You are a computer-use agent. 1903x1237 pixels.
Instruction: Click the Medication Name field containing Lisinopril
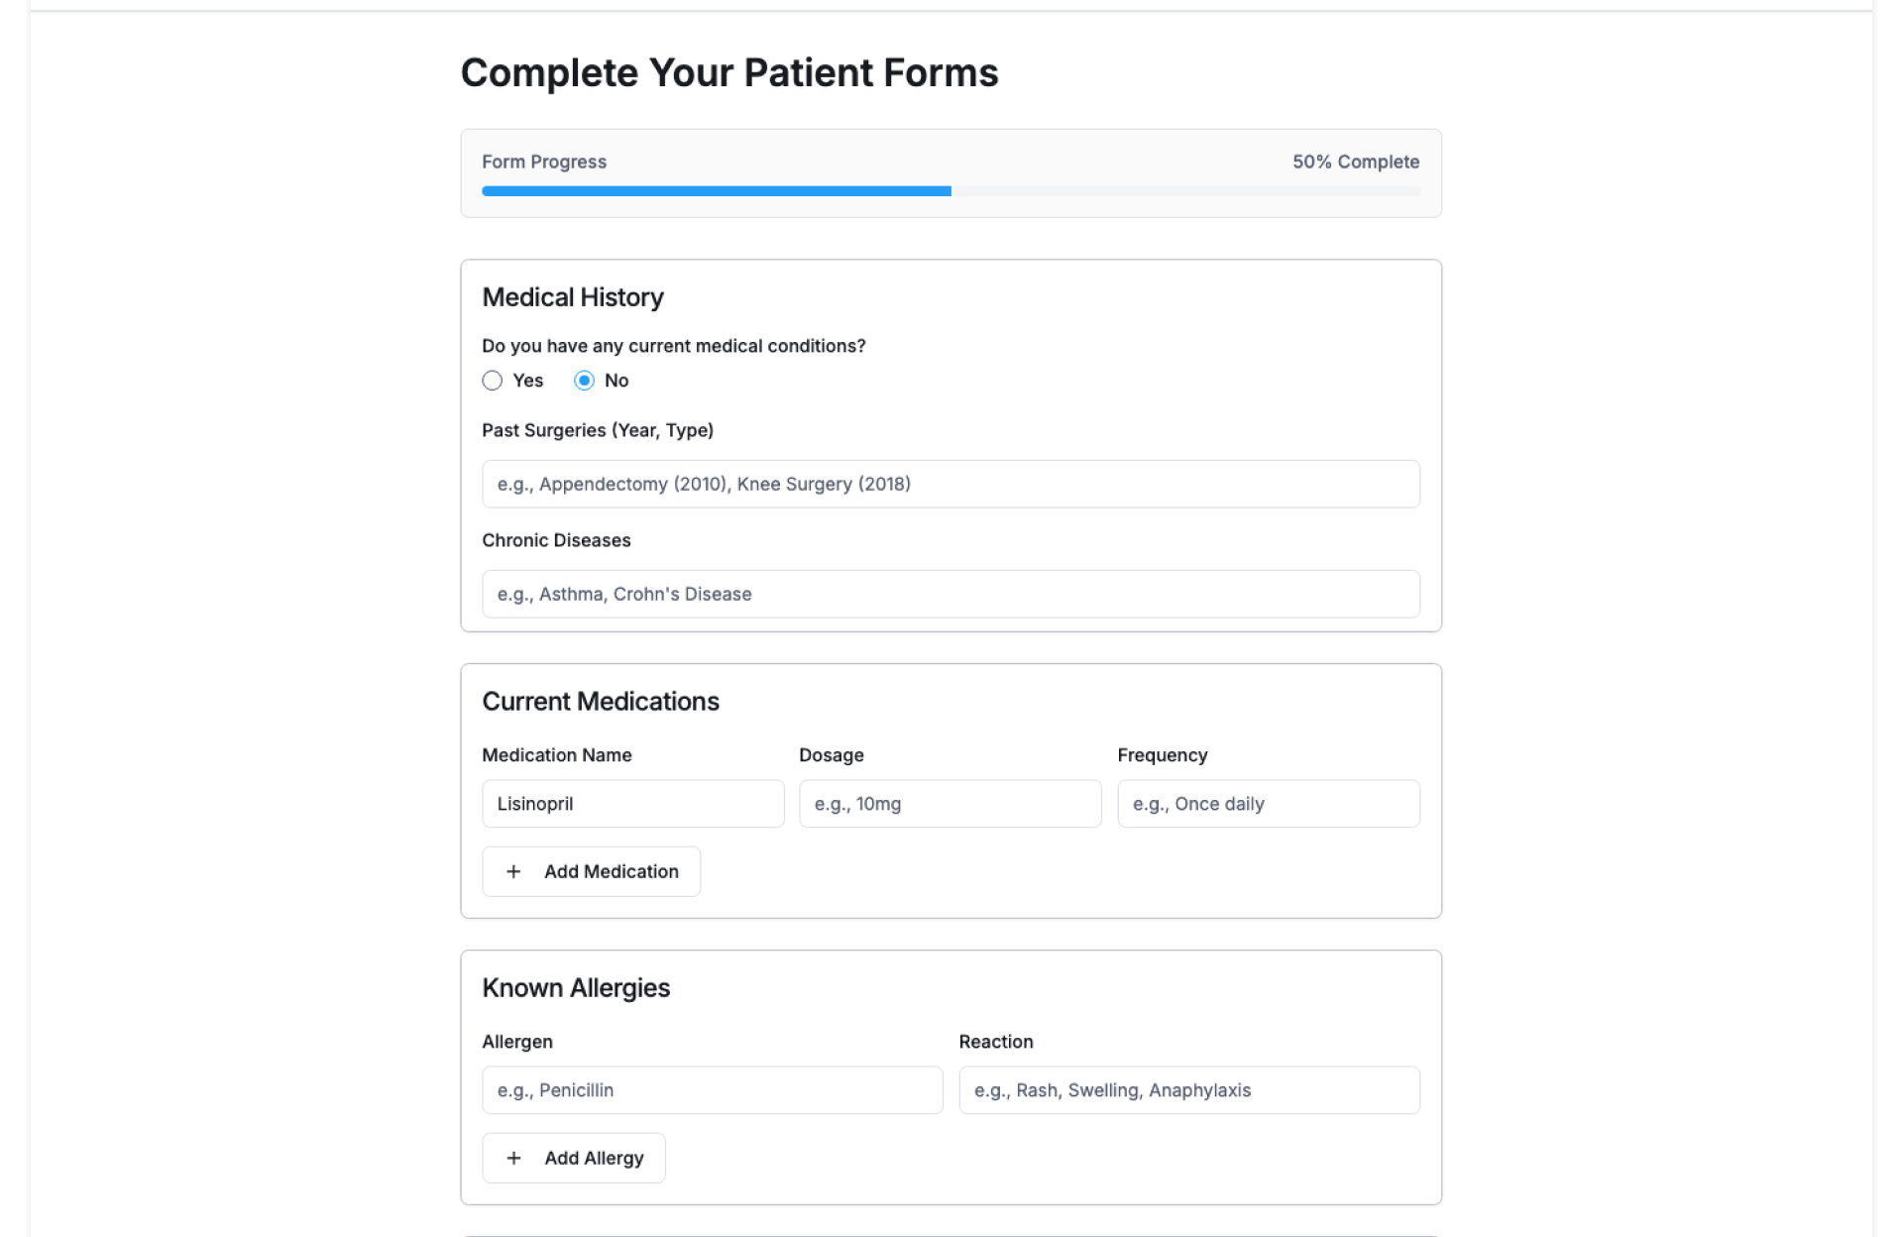pos(632,804)
